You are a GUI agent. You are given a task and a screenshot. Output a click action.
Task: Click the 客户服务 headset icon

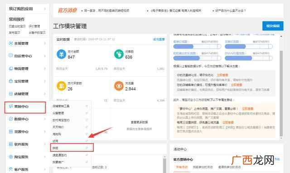11,169
